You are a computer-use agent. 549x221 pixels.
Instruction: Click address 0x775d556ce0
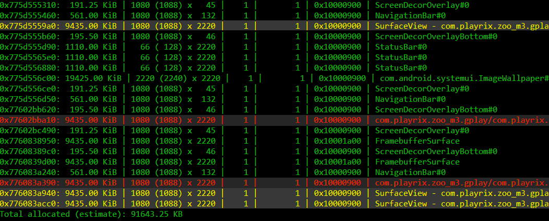[30, 89]
